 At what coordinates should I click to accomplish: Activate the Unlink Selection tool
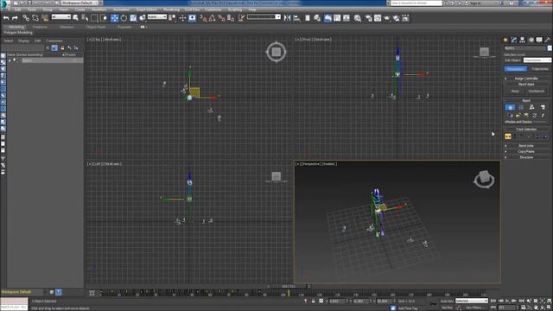point(35,18)
